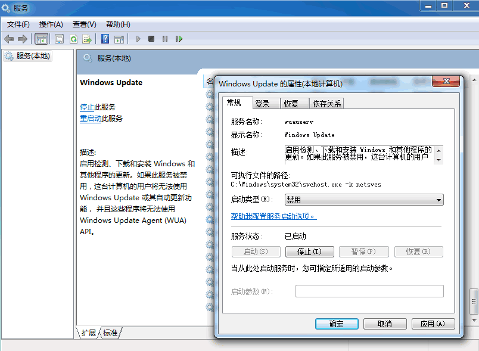Click the 停止(T) button
Screen dimensions: 479x351
[x=310, y=251]
